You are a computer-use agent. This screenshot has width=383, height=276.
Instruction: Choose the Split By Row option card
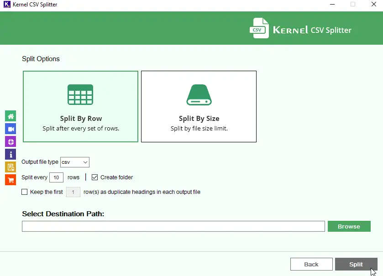tap(81, 106)
